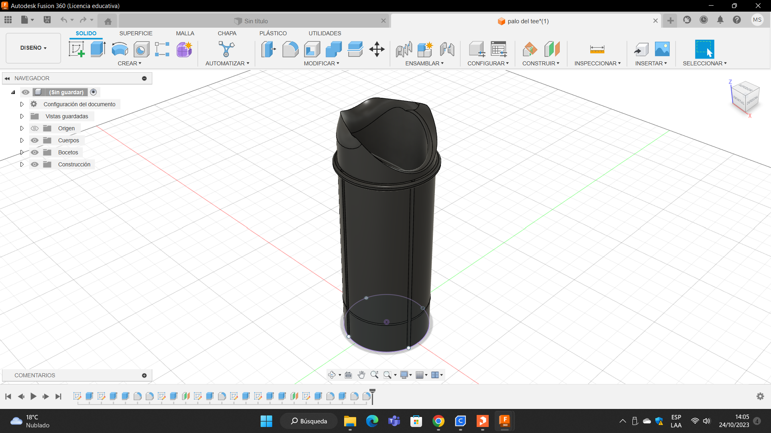Click the Insert Canvas image icon
The image size is (771, 433).
(x=662, y=49)
